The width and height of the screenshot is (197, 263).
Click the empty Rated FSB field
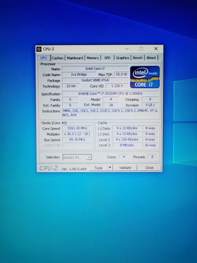(x=77, y=145)
